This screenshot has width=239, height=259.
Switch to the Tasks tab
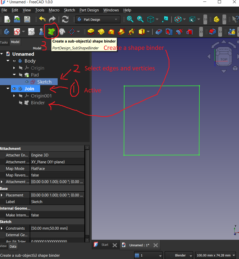coord(4,42)
